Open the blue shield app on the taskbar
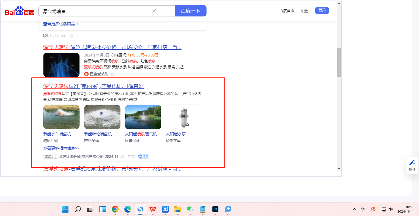The width and height of the screenshot is (419, 216). (165, 209)
